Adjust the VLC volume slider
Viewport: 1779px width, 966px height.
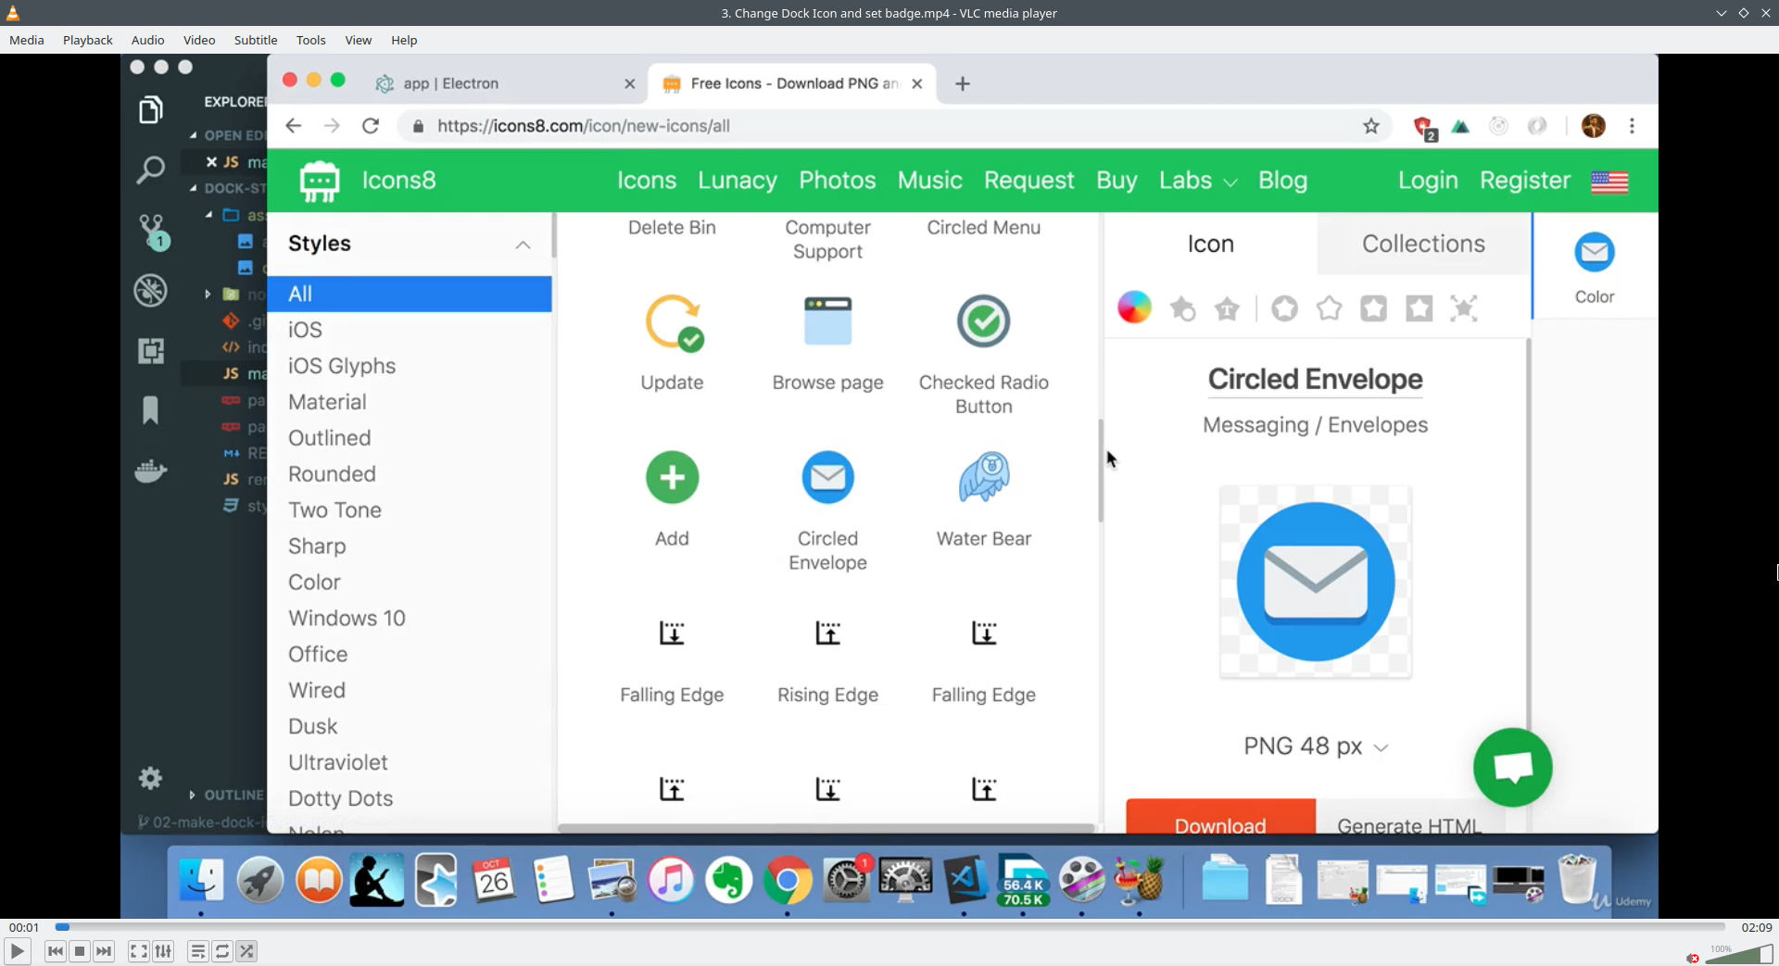pyautogui.click(x=1738, y=954)
